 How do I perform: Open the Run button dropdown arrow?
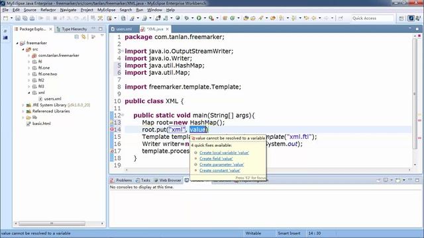click(x=205, y=18)
